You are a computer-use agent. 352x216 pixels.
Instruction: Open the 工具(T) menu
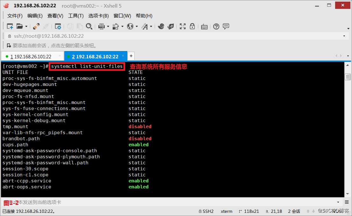76,16
